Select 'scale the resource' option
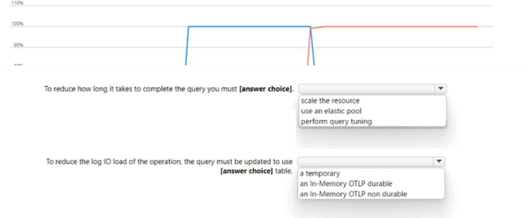The height and width of the screenshot is (218, 527). coord(330,101)
